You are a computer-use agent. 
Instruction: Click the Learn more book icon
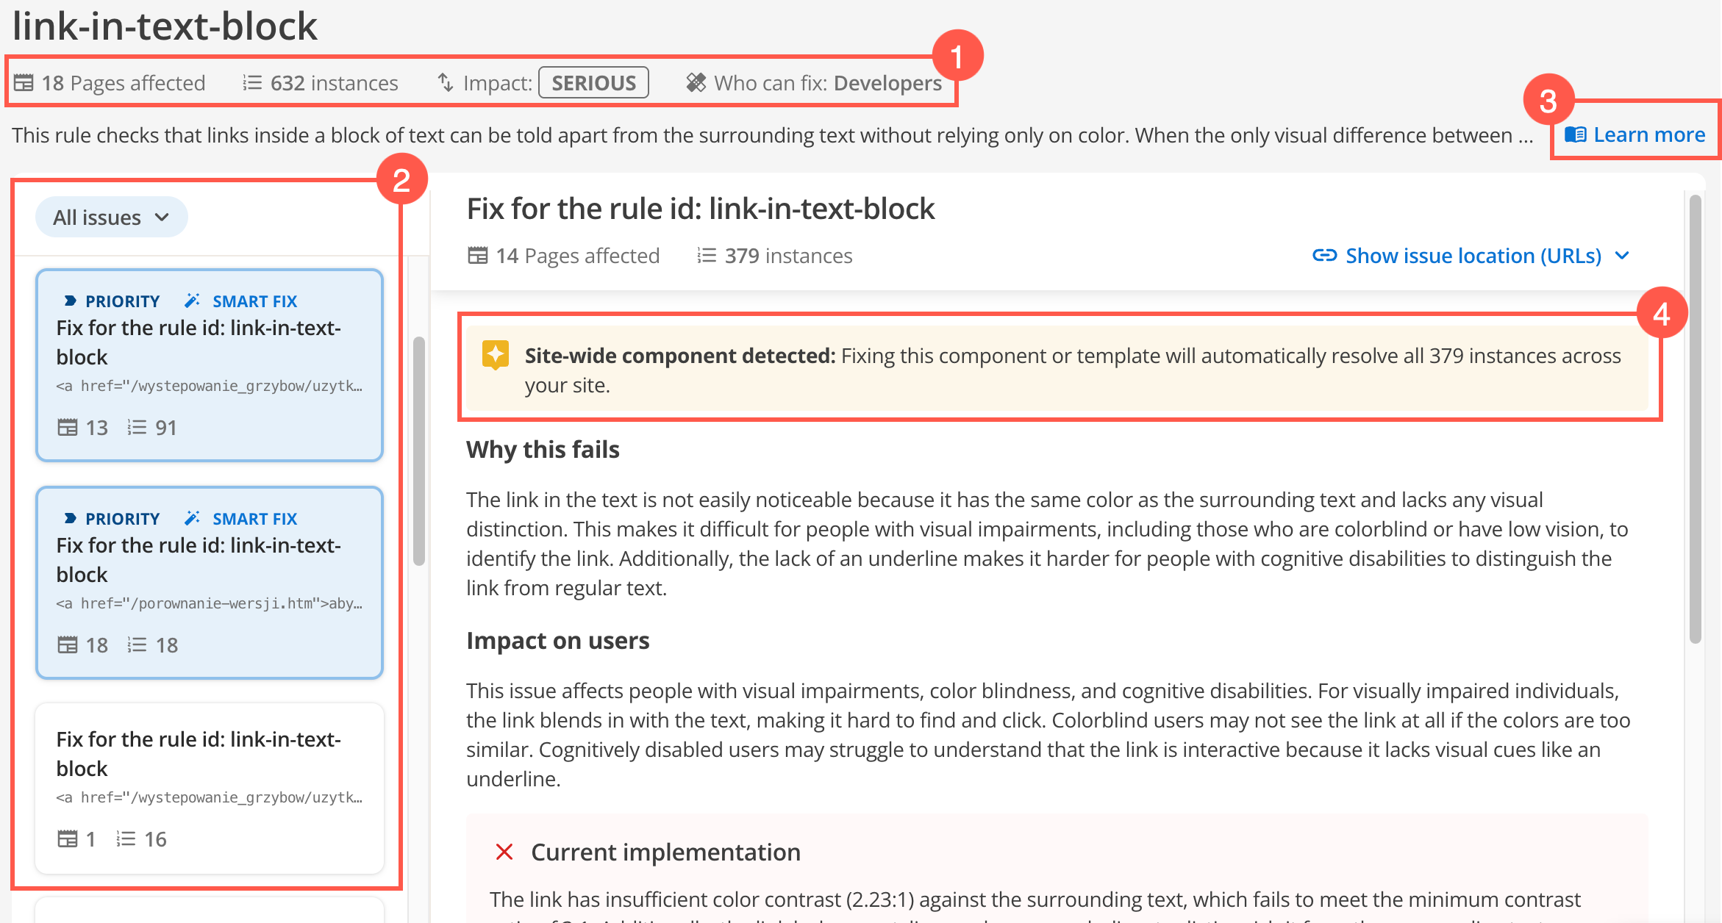coord(1575,135)
